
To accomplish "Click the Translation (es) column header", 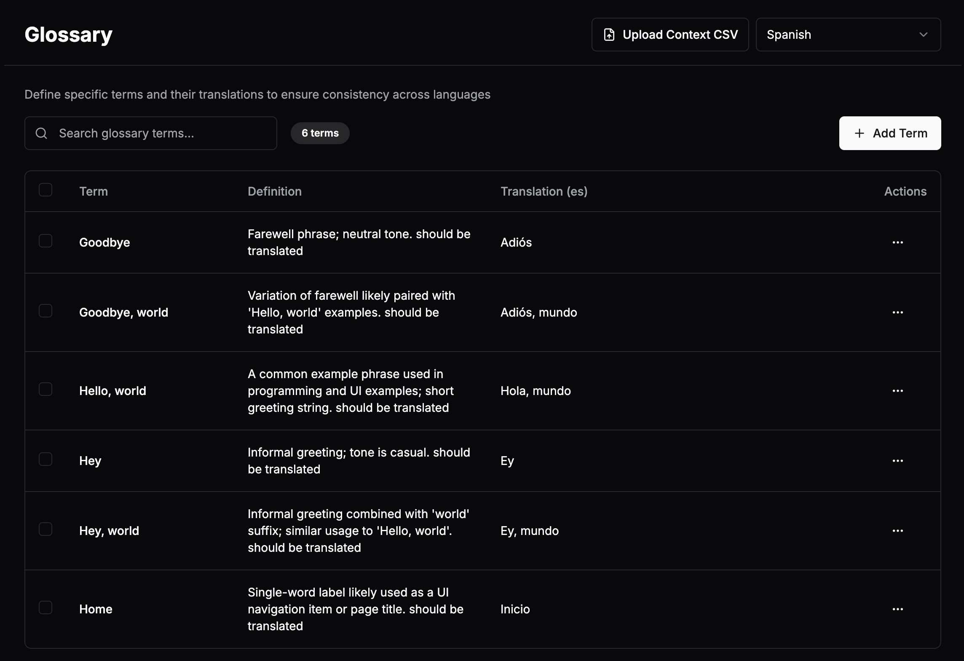I will coord(544,191).
